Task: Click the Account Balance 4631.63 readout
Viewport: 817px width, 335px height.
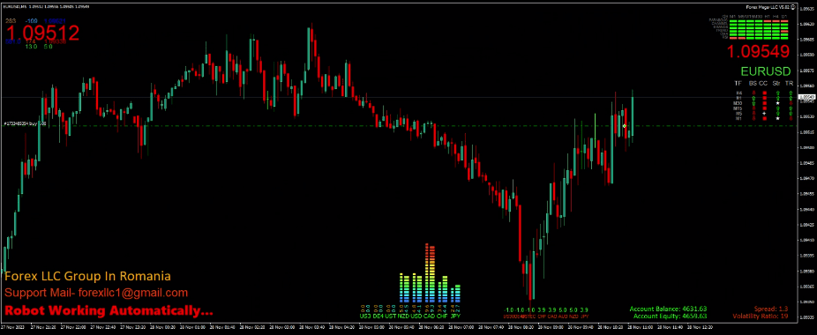Action: [668, 309]
